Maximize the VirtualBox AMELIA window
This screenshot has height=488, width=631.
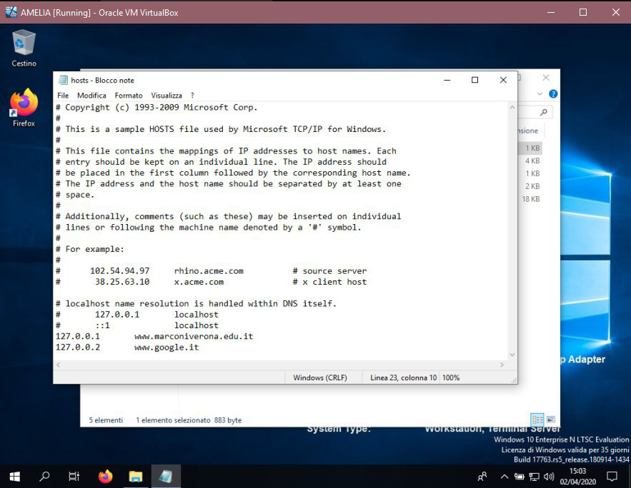[x=583, y=12]
